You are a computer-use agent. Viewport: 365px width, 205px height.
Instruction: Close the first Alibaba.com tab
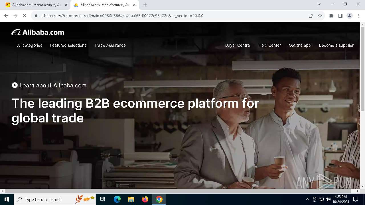click(x=66, y=5)
